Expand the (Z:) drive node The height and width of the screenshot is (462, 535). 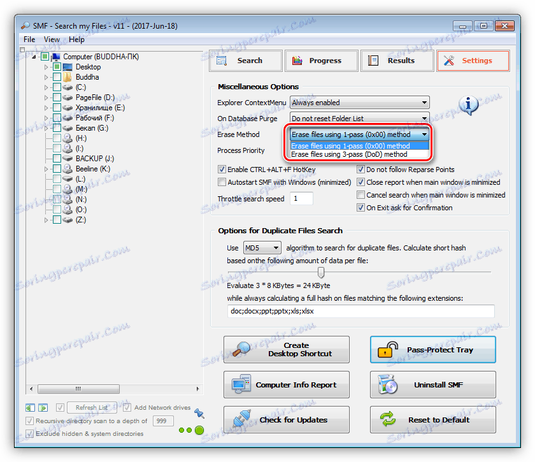pos(46,220)
